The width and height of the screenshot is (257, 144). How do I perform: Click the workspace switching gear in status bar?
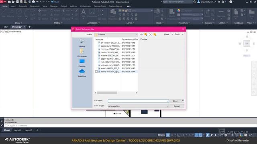point(226,135)
